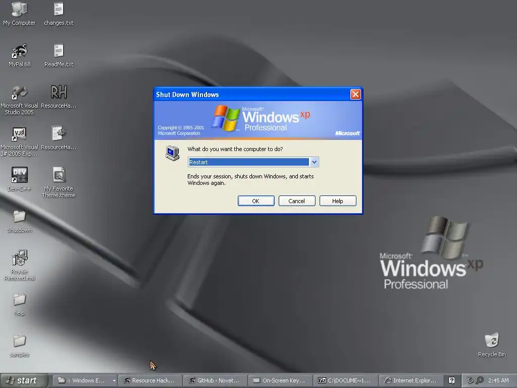Click the help question-mark taskbar button
This screenshot has height=388, width=517.
click(x=452, y=380)
